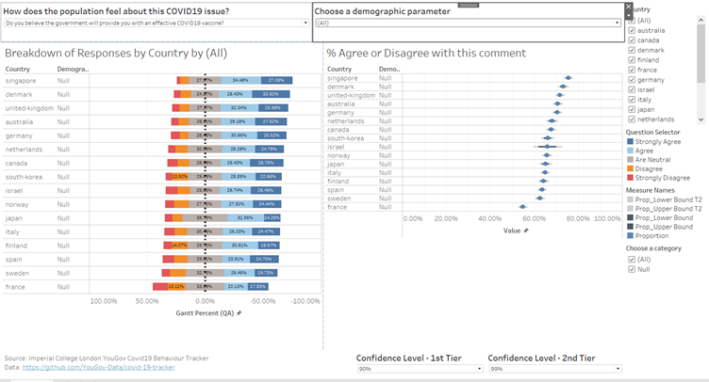Click the Country column header in left table

[17, 69]
